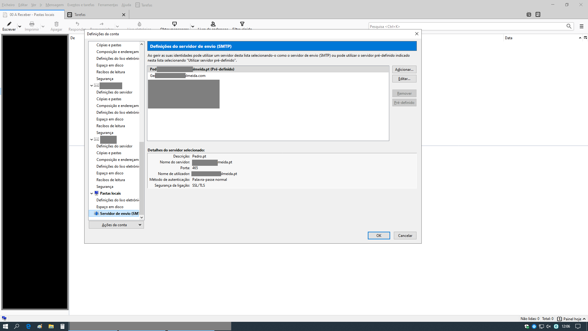Viewport: 588px width, 331px height.
Task: Click the Palavra-passe normal value
Action: [x=209, y=180]
